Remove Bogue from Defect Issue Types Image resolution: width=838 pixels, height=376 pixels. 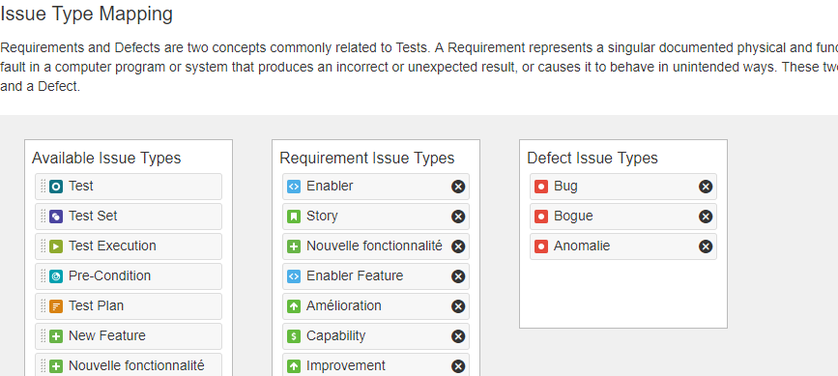click(706, 217)
